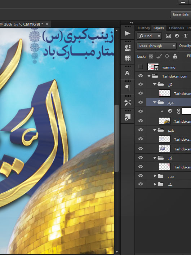This screenshot has height=255, width=191.
Task: Lock position move icon
Action: (167, 56)
